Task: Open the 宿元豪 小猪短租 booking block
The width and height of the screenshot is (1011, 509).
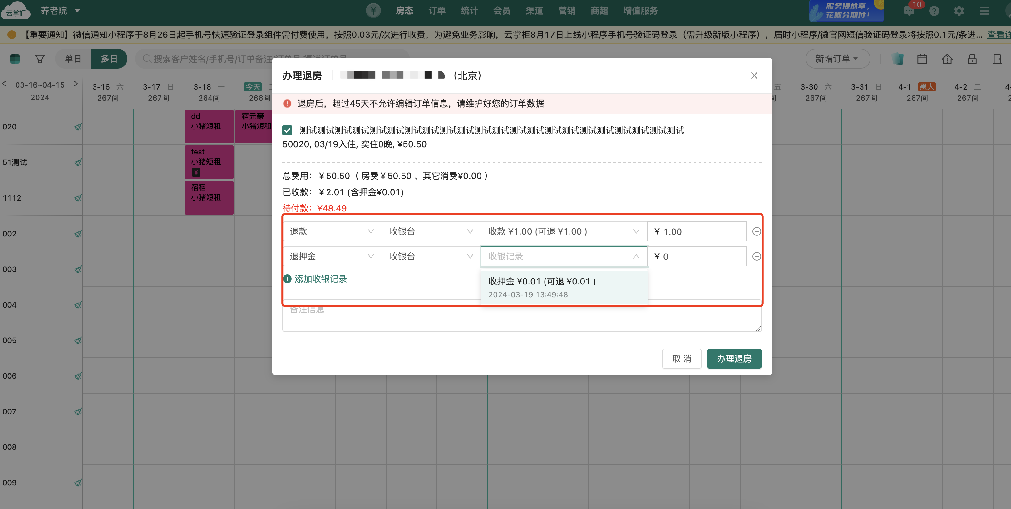Action: pyautogui.click(x=254, y=127)
